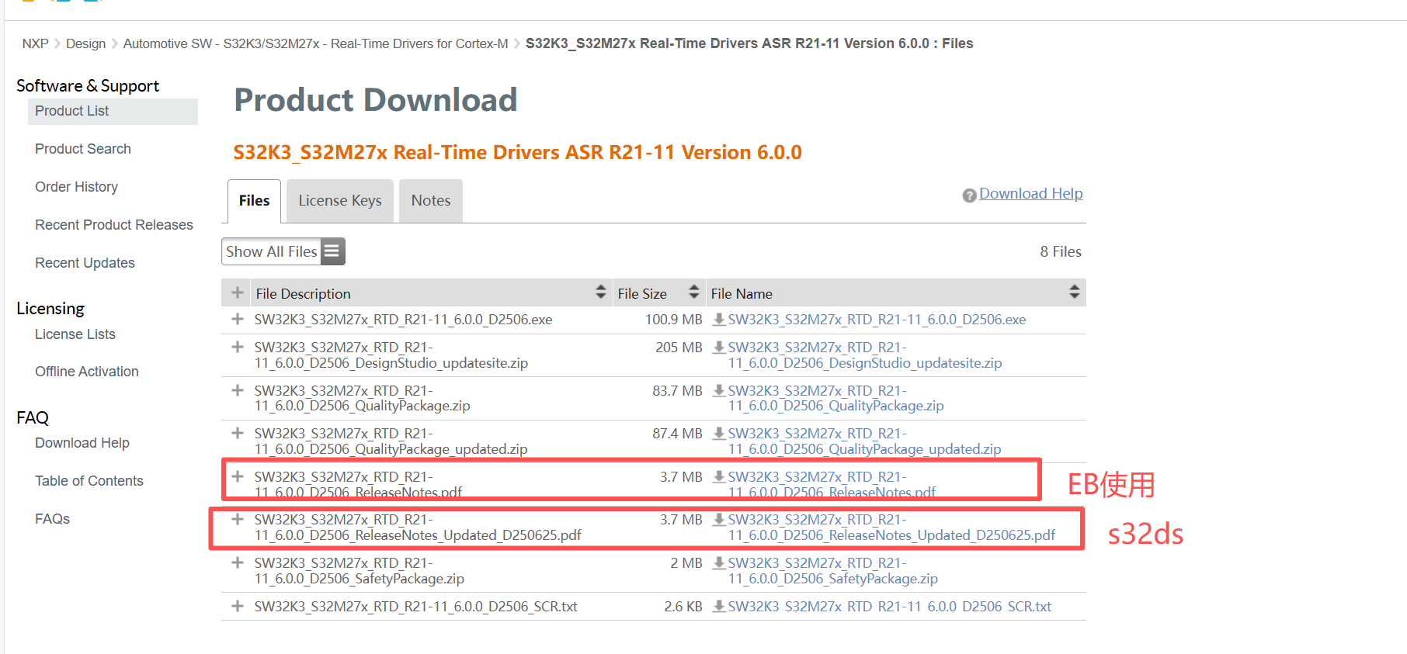1407x654 pixels.
Task: Open Download Help under FAQ sidebar
Action: click(x=82, y=443)
